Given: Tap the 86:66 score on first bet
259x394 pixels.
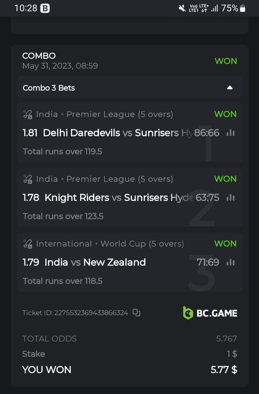Looking at the screenshot, I should click(206, 133).
